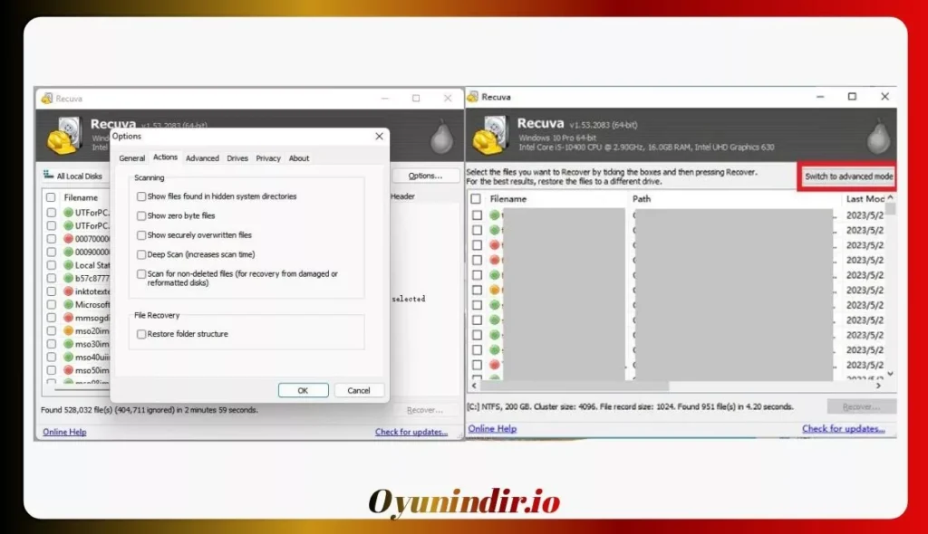The height and width of the screenshot is (534, 928).
Task: Click the horizontal scrollbar thumb in right window
Action: (575, 386)
